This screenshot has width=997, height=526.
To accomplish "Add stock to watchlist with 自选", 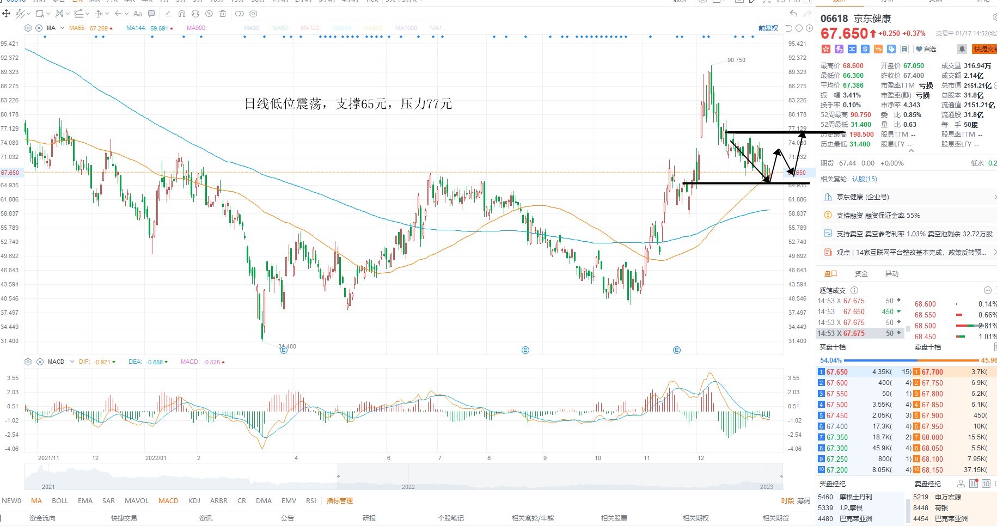I will click(x=925, y=49).
